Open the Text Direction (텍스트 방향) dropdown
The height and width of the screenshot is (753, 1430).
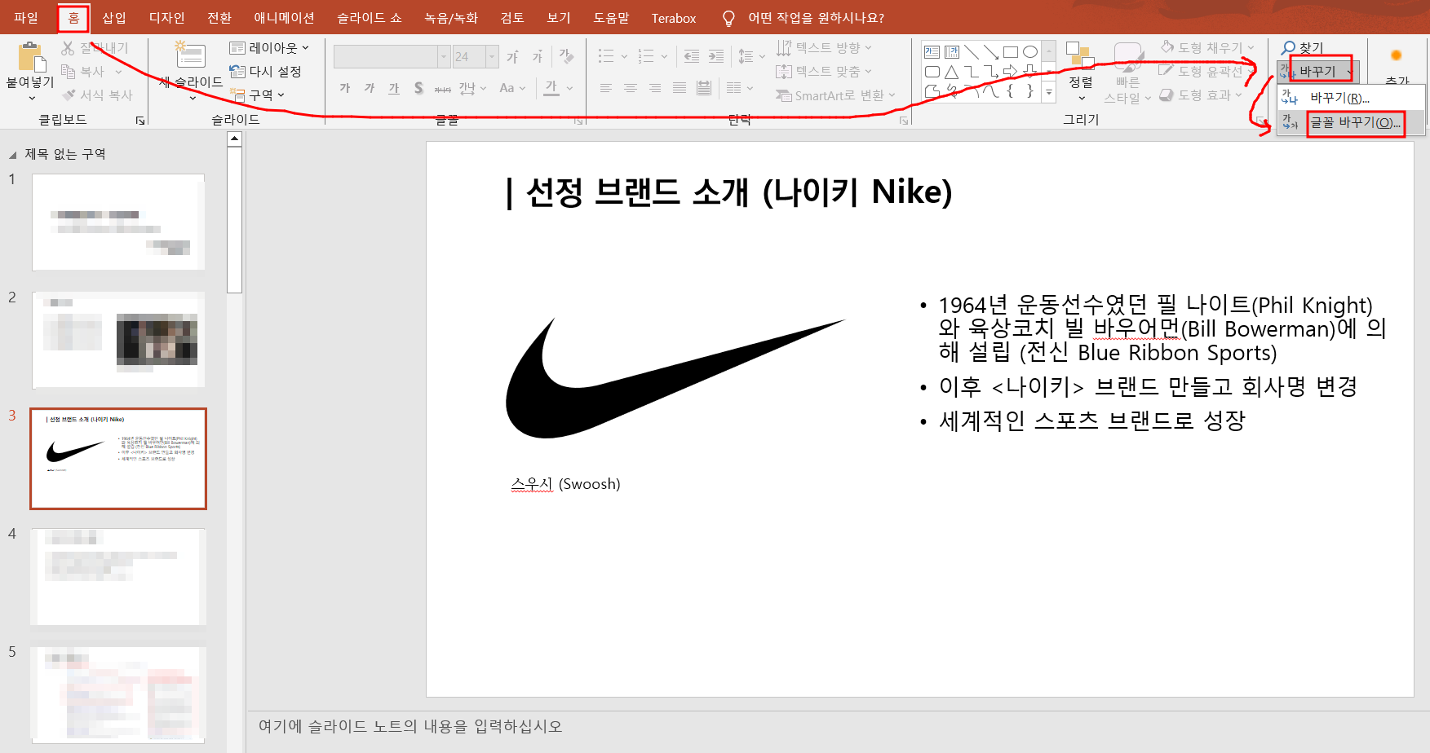pyautogui.click(x=824, y=48)
